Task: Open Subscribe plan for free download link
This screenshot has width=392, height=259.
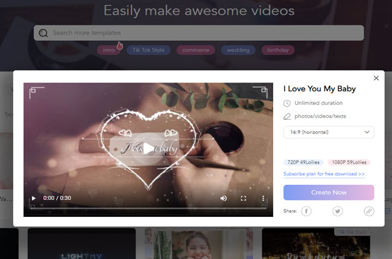Action: 324,174
